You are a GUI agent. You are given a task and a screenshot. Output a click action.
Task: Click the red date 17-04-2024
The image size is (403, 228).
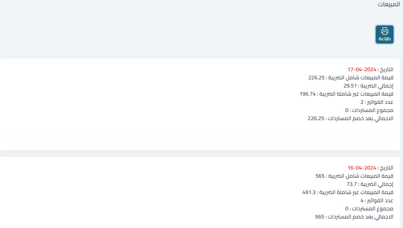pyautogui.click(x=362, y=70)
